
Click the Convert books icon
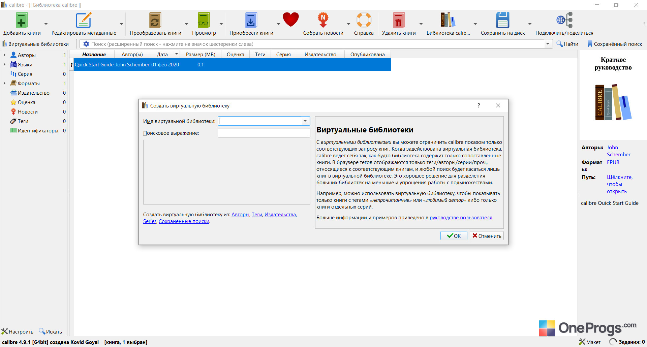click(x=155, y=20)
